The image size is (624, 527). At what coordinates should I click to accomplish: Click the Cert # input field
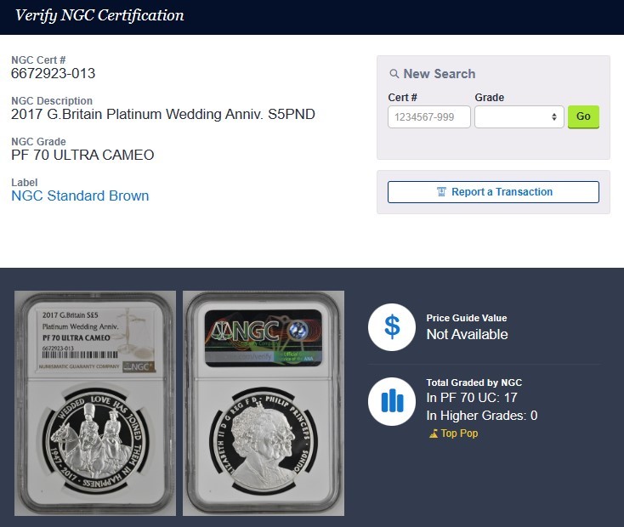pyautogui.click(x=429, y=116)
